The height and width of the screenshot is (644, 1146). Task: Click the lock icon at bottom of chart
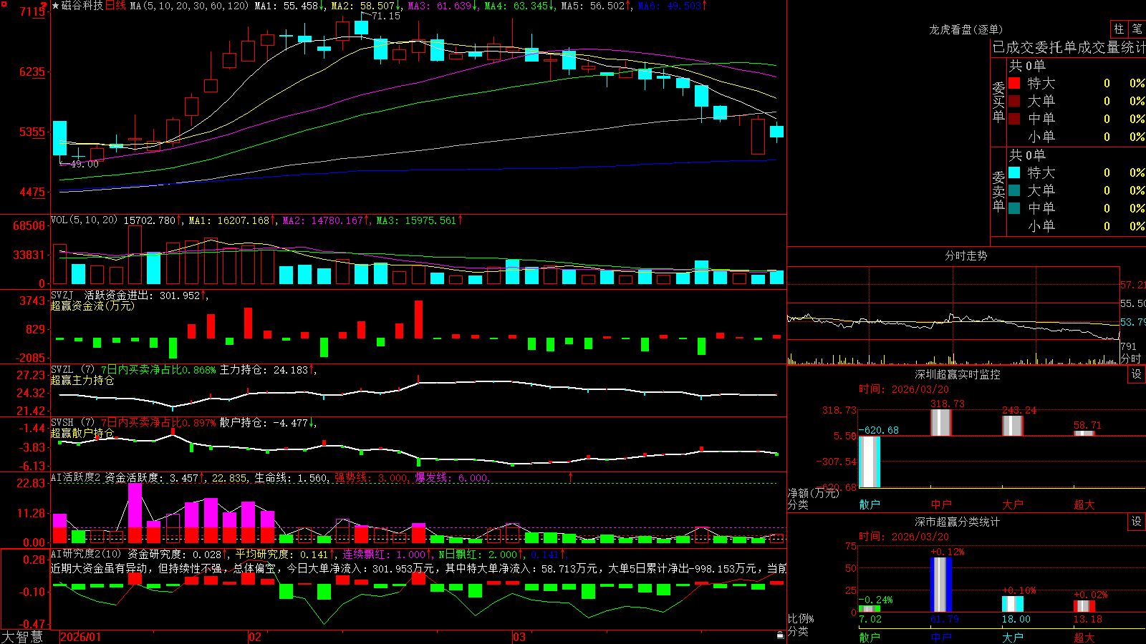pos(780,635)
